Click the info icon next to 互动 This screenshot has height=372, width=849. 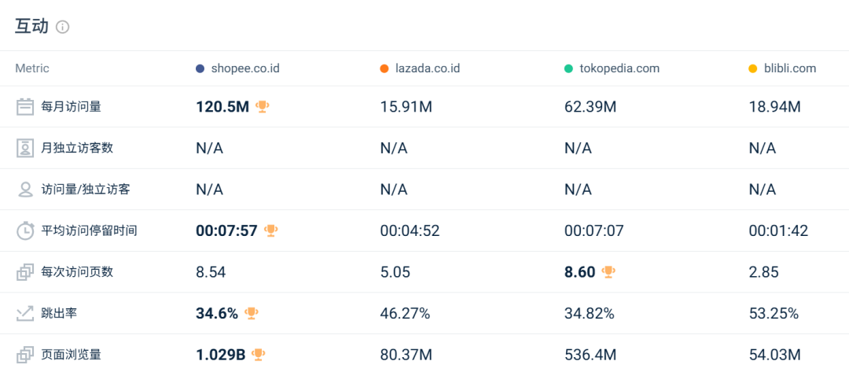coord(63,27)
